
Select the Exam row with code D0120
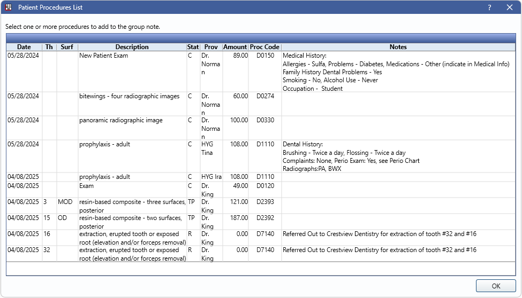87,186
